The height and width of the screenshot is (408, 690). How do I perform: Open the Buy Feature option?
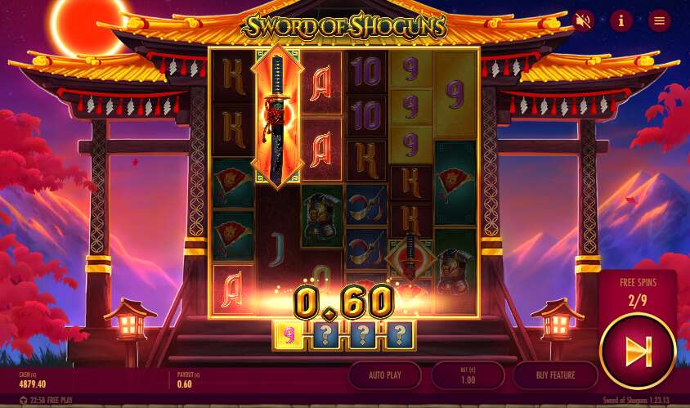[x=555, y=375]
